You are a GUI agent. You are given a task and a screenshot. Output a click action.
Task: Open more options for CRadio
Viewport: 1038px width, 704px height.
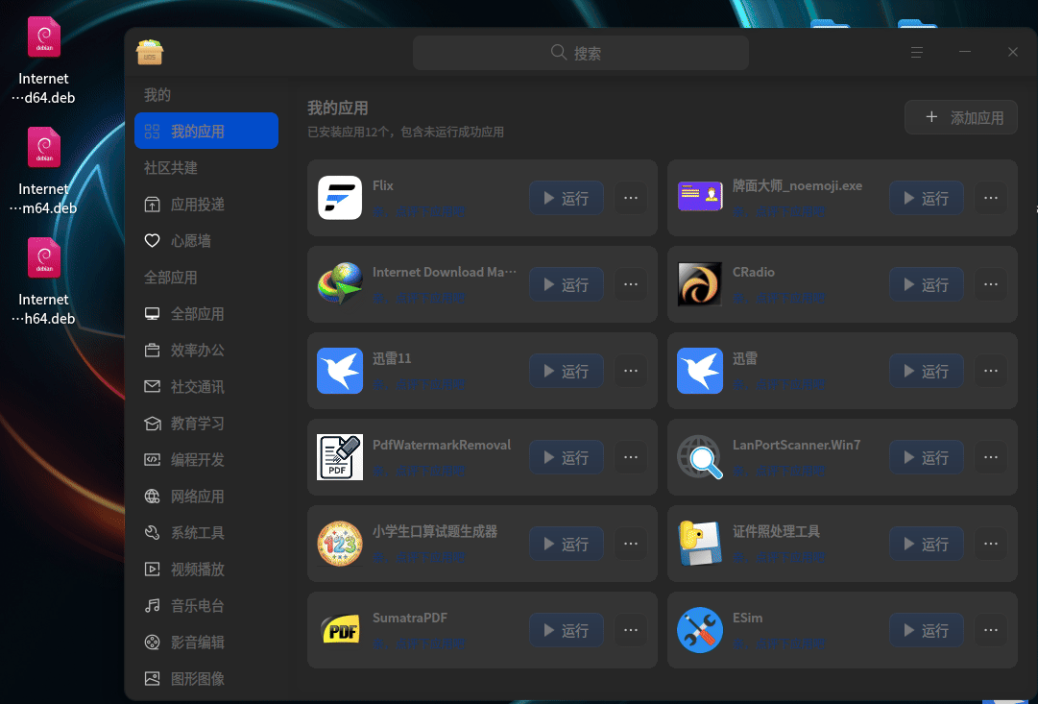(x=991, y=284)
